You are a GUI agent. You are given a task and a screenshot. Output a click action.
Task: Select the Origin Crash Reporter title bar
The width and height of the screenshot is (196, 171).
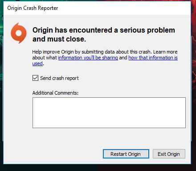97,8
